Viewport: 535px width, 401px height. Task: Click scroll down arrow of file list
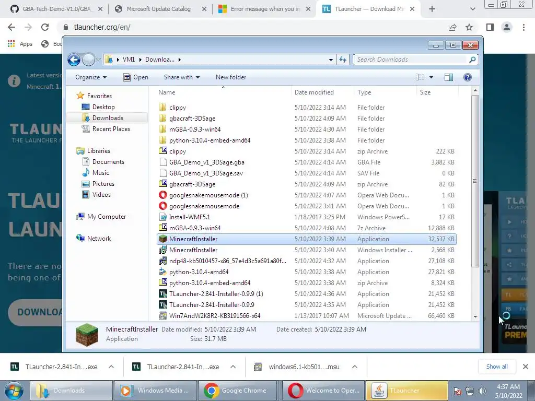click(x=475, y=317)
